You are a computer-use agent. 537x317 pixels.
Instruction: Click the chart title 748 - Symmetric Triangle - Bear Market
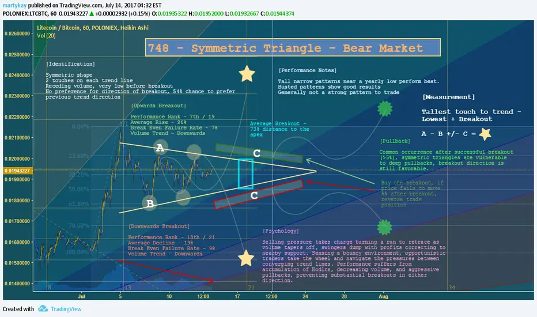[293, 47]
